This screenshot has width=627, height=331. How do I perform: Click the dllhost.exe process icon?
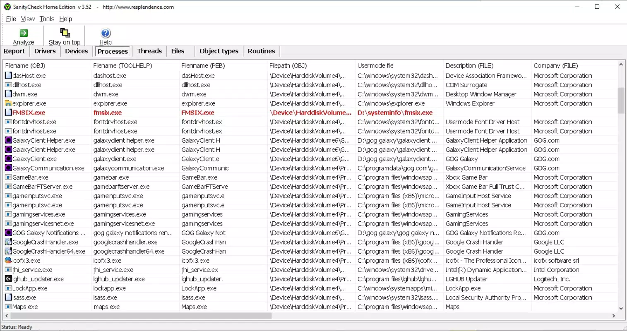[x=8, y=85]
